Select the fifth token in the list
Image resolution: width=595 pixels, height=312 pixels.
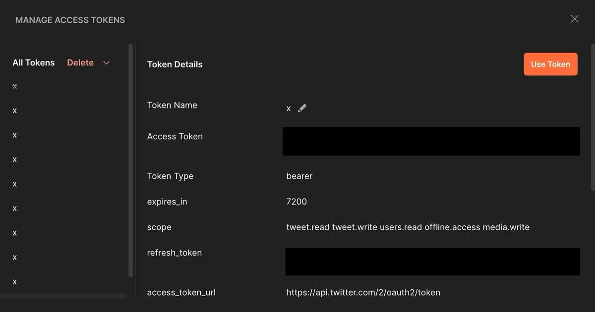coord(15,184)
